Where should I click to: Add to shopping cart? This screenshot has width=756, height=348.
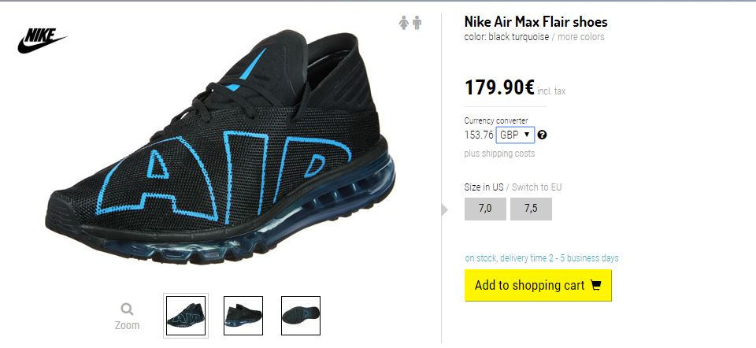(538, 285)
